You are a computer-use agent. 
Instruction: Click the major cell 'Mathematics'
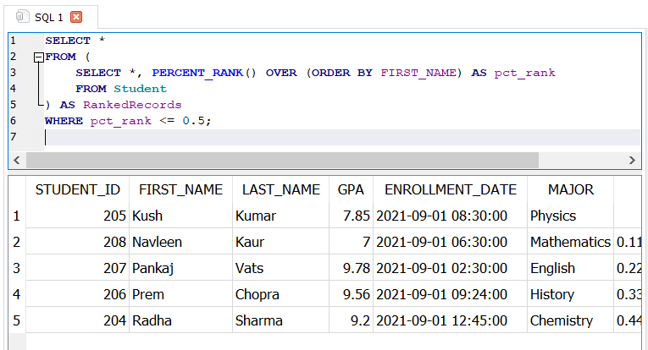[571, 242]
